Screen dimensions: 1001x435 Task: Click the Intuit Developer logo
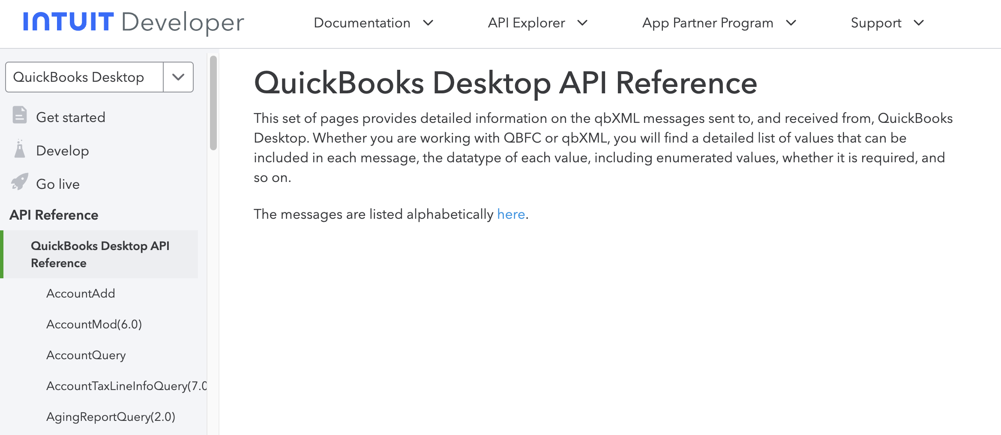click(133, 22)
